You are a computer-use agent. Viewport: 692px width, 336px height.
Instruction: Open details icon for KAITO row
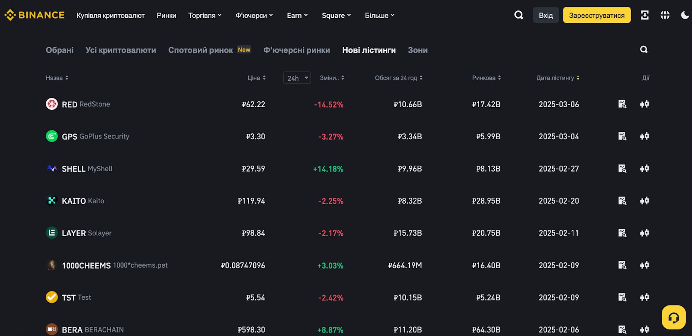click(x=622, y=201)
